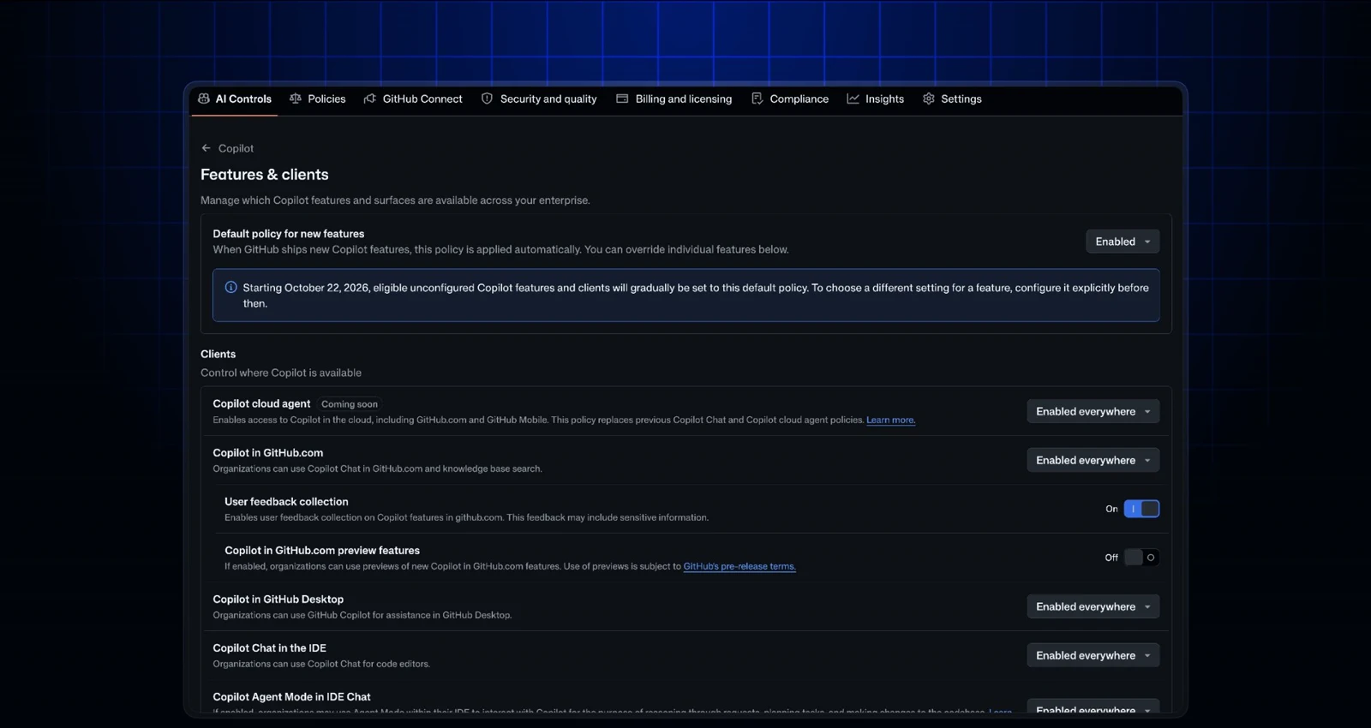
Task: Click the Copilot Agent Mode in IDE Chat title
Action: tap(291, 697)
